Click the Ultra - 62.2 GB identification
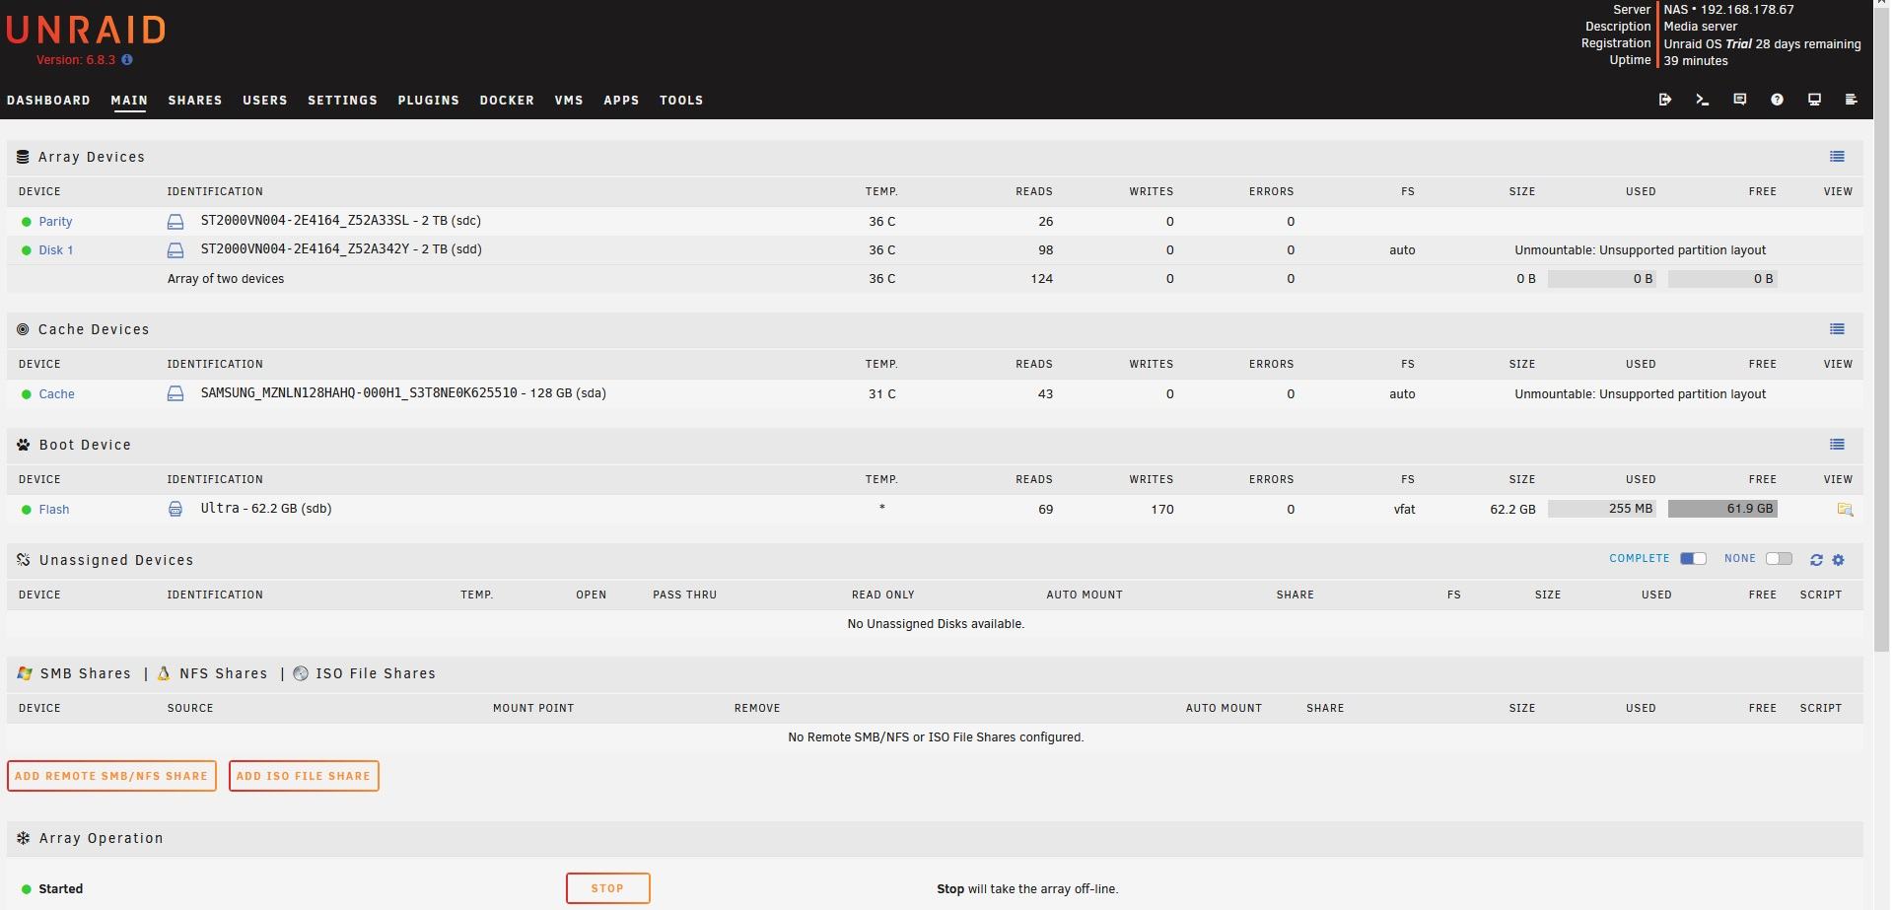The height and width of the screenshot is (910, 1893). click(266, 509)
